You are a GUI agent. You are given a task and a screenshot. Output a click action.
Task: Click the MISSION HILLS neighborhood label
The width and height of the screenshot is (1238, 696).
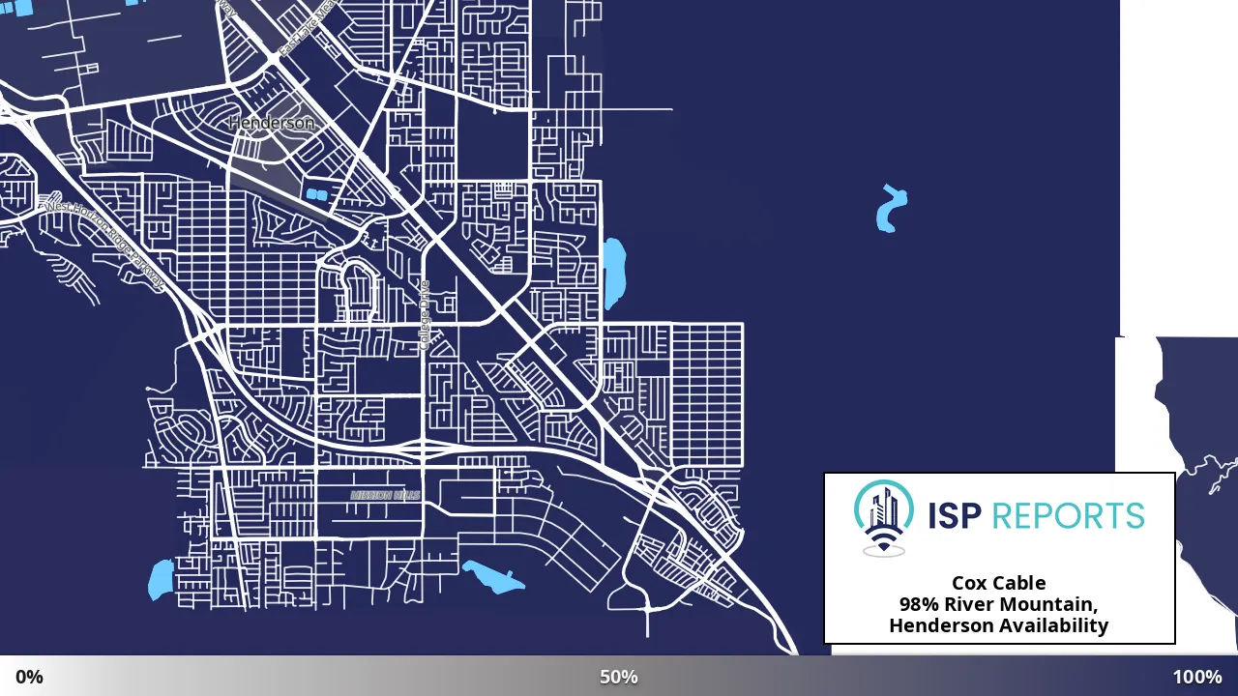385,495
